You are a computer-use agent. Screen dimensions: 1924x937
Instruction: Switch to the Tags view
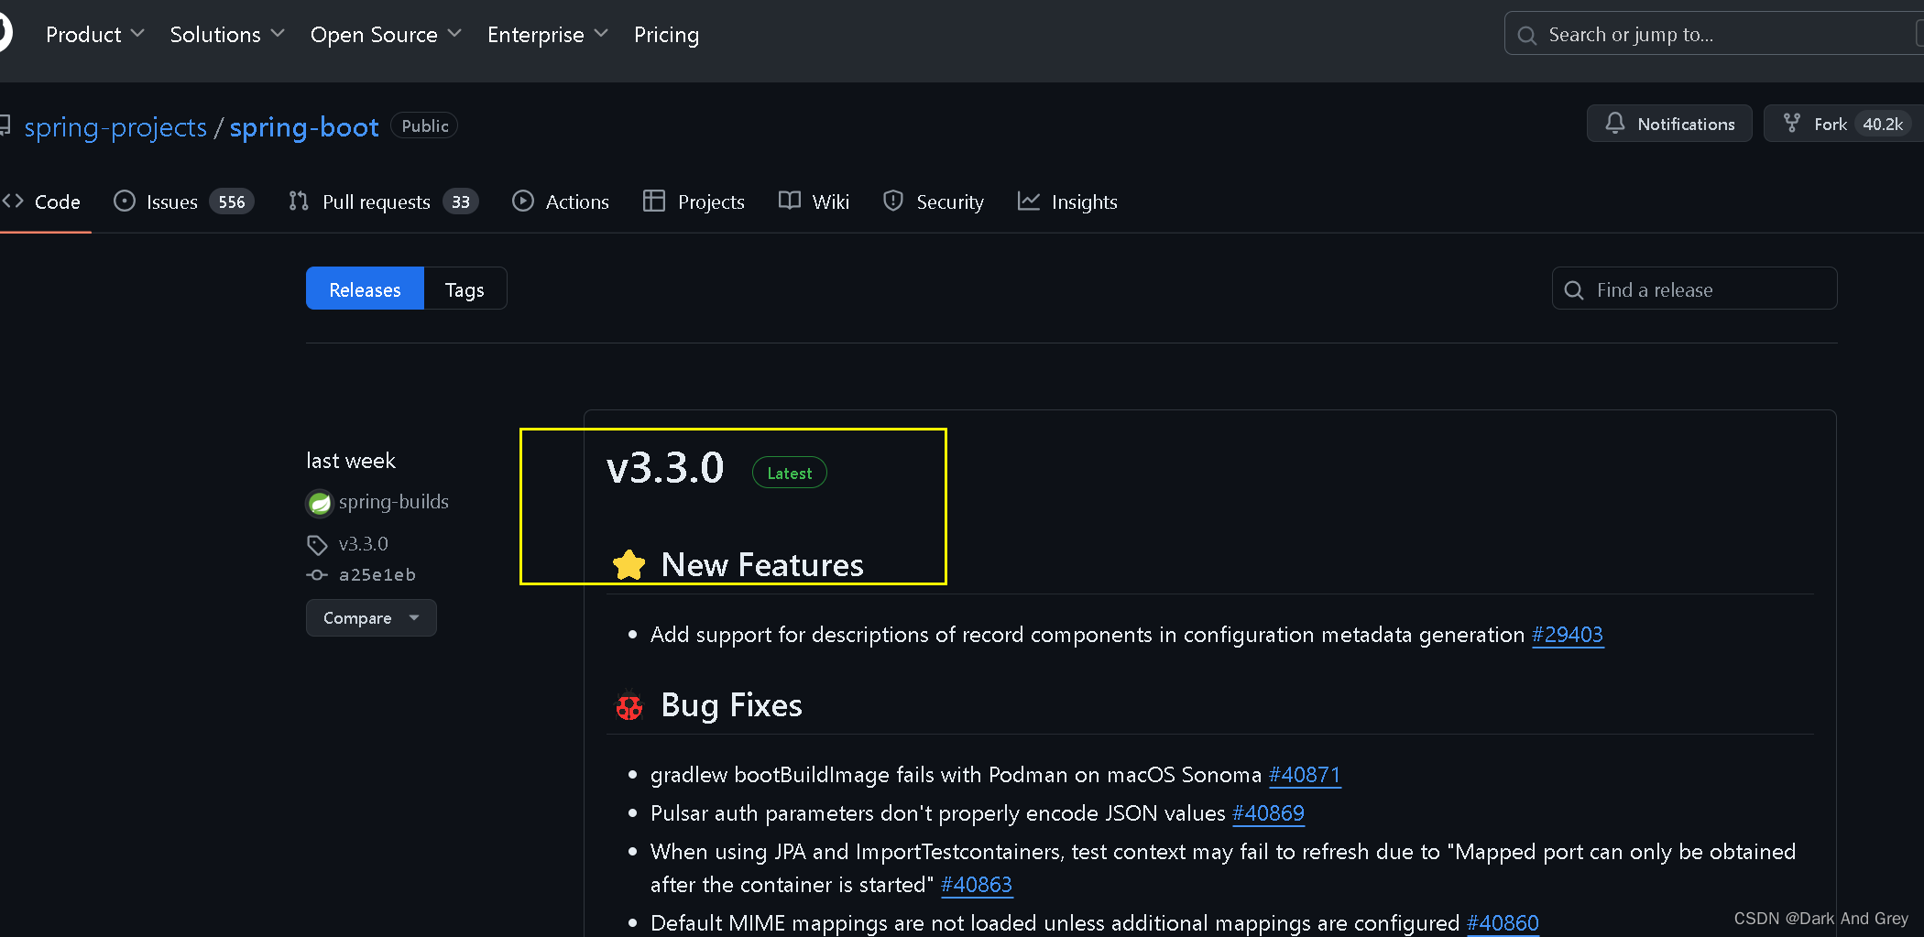pyautogui.click(x=465, y=289)
